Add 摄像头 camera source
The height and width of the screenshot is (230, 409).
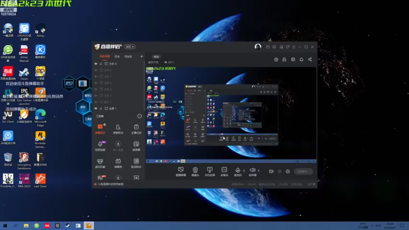(x=195, y=172)
